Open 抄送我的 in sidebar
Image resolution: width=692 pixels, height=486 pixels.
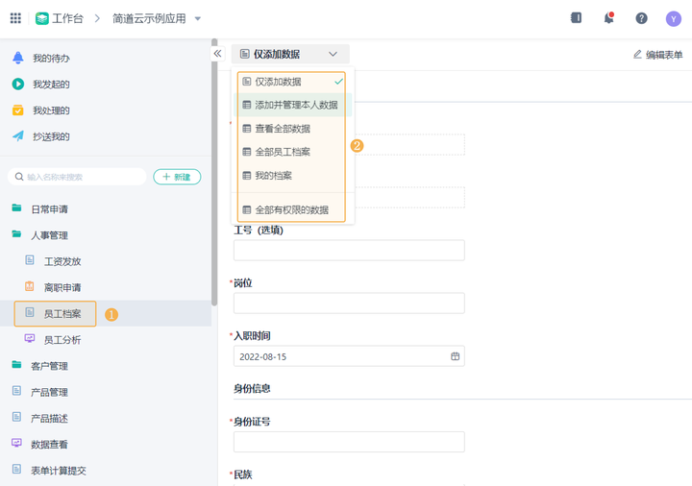[x=51, y=136]
